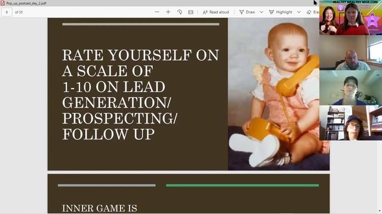Click the 'of 35' page count text
The height and width of the screenshot is (214, 382).
pyautogui.click(x=19, y=12)
